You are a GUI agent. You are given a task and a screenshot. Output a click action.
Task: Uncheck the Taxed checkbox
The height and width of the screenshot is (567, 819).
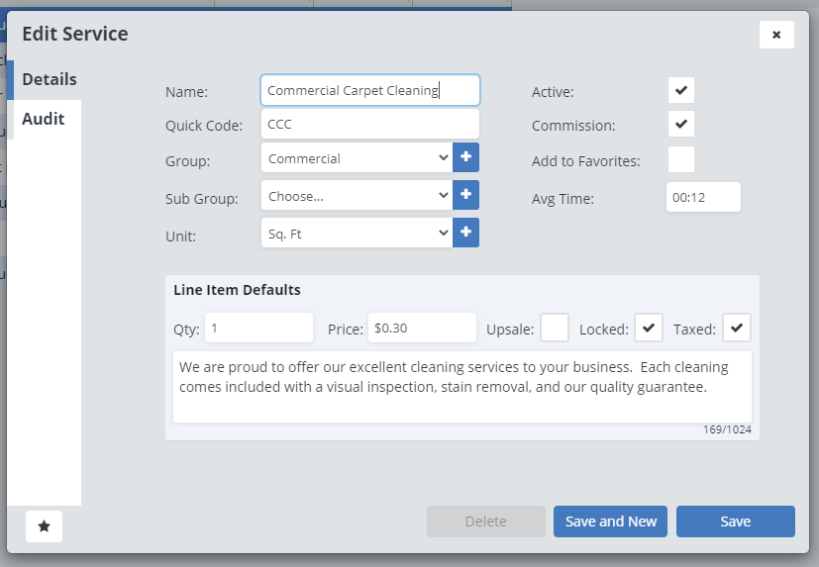[x=737, y=328]
